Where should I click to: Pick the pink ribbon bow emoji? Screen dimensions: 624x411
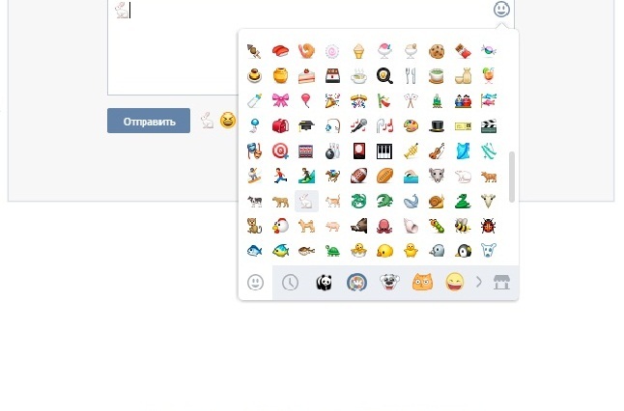coord(280,100)
